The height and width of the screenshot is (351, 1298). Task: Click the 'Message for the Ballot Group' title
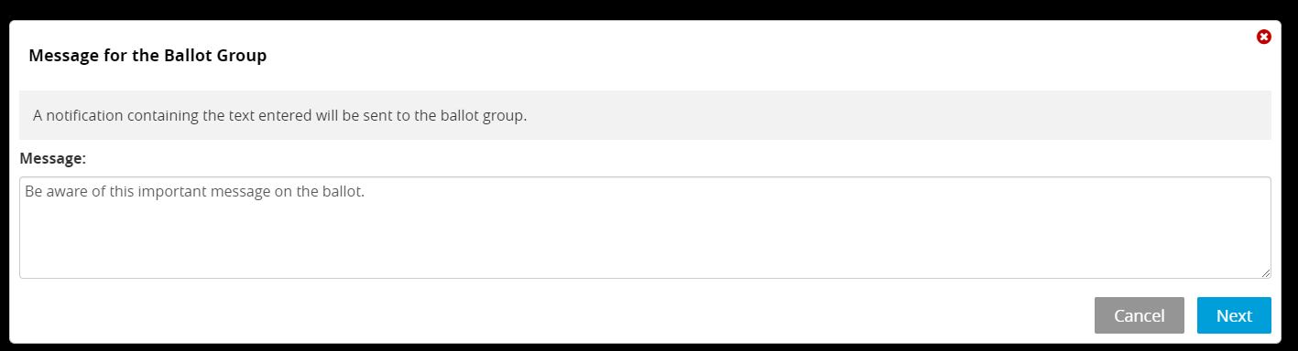tap(147, 56)
